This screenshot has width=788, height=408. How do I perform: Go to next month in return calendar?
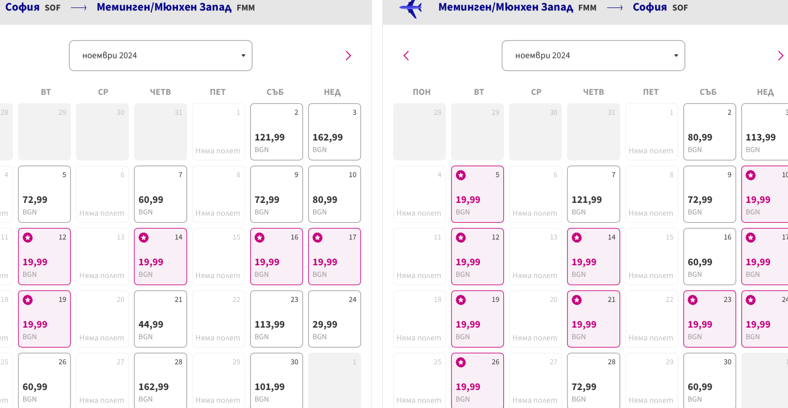[x=780, y=56]
